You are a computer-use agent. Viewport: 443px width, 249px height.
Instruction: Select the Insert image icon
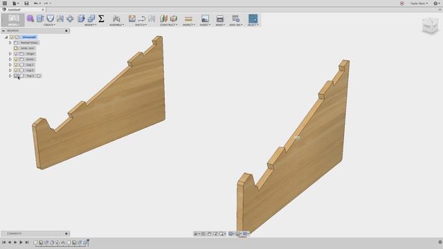205,19
